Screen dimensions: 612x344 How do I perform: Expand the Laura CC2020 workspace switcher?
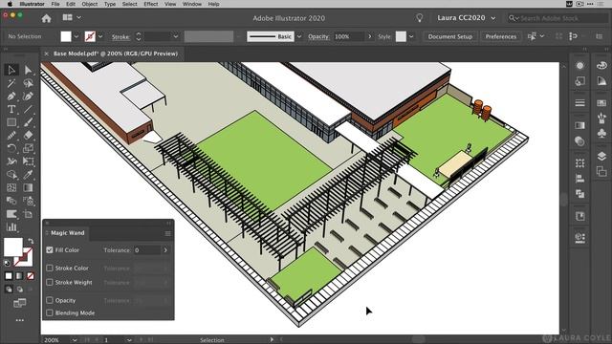tap(466, 18)
